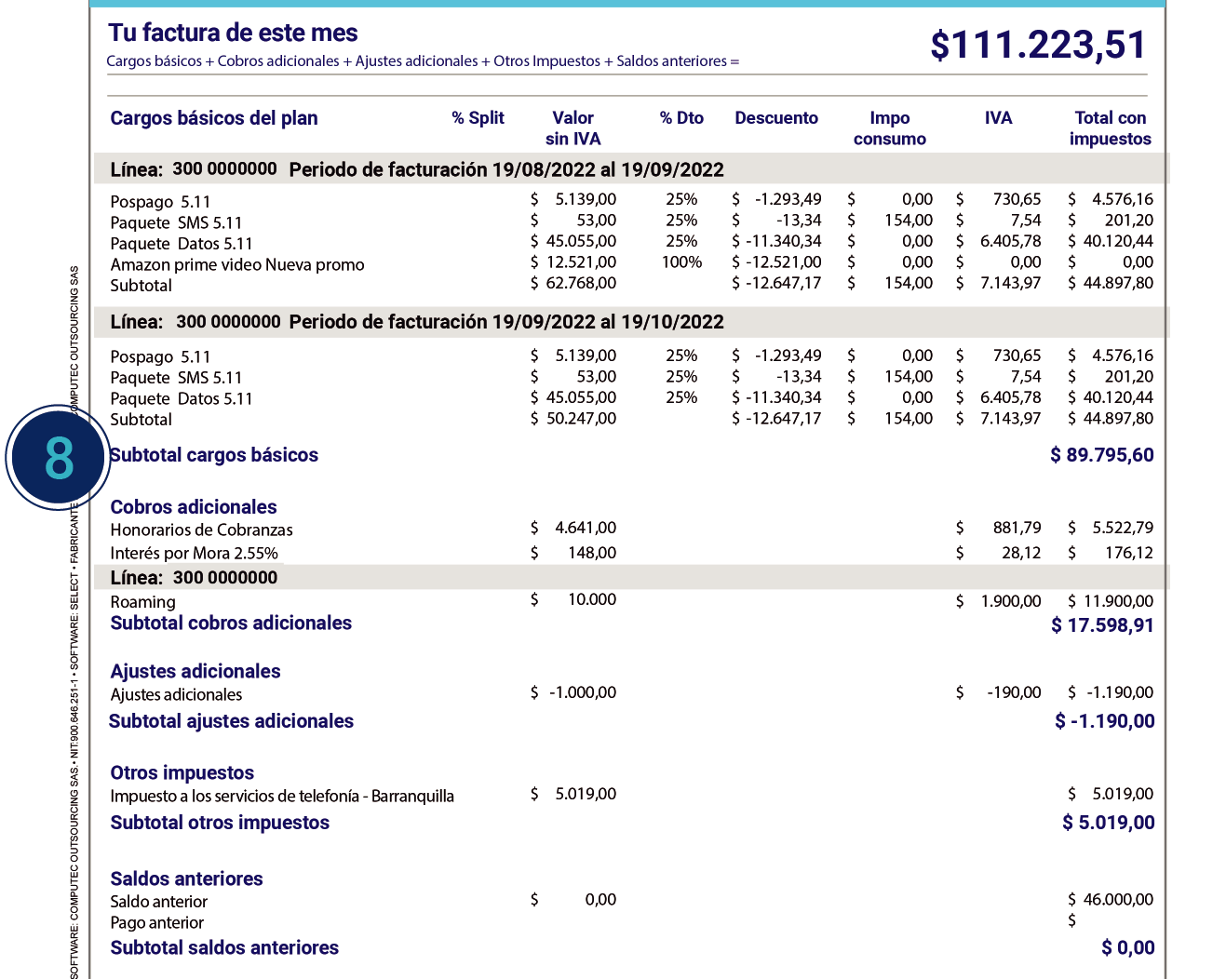Select "Paquete Datos 5.11" under the 19/08/2022 period

tap(182, 244)
